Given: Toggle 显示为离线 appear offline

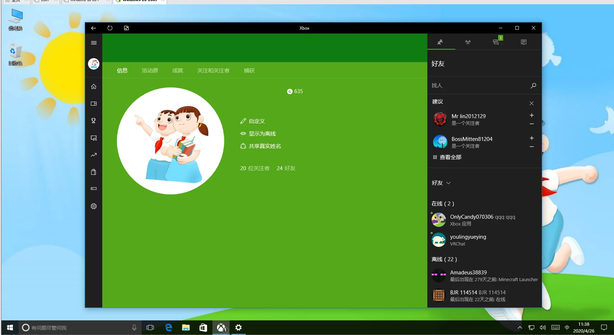Looking at the screenshot, I should point(258,134).
